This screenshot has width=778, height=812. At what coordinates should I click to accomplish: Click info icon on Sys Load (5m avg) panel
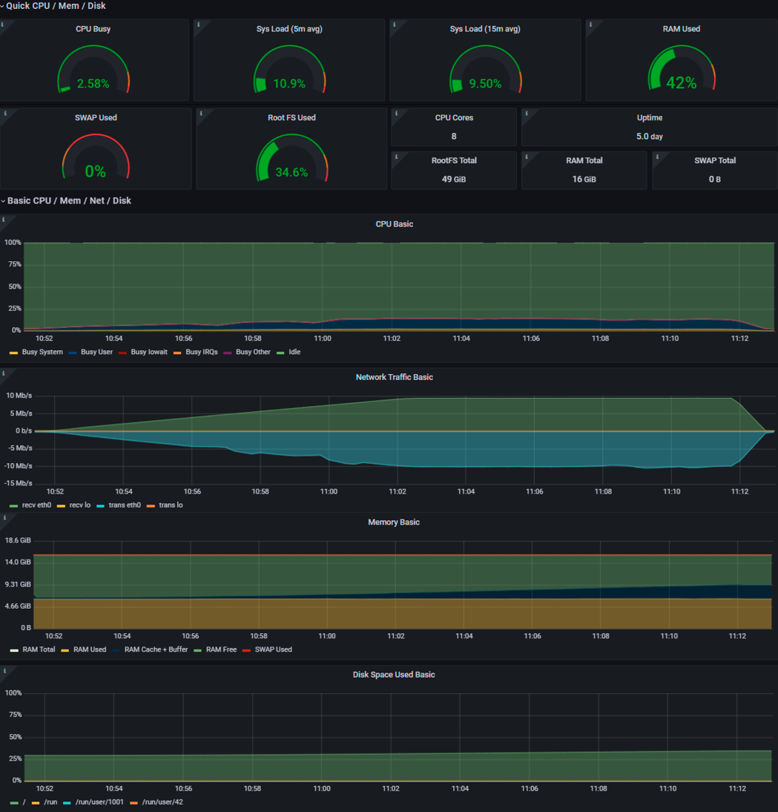[x=198, y=24]
